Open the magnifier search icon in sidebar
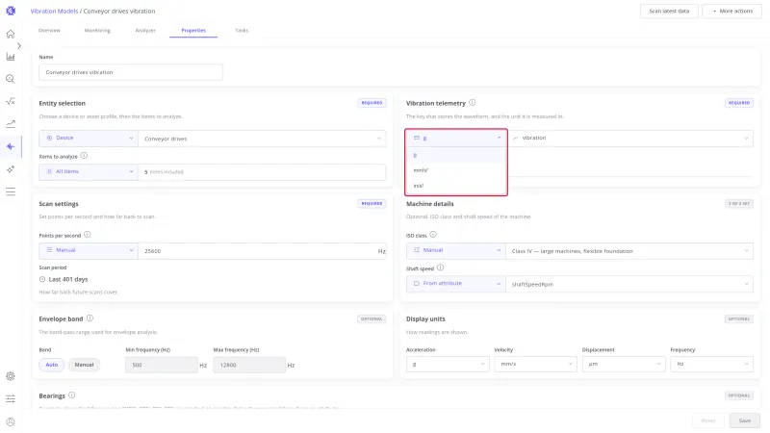Image resolution: width=770 pixels, height=433 pixels. (11, 79)
